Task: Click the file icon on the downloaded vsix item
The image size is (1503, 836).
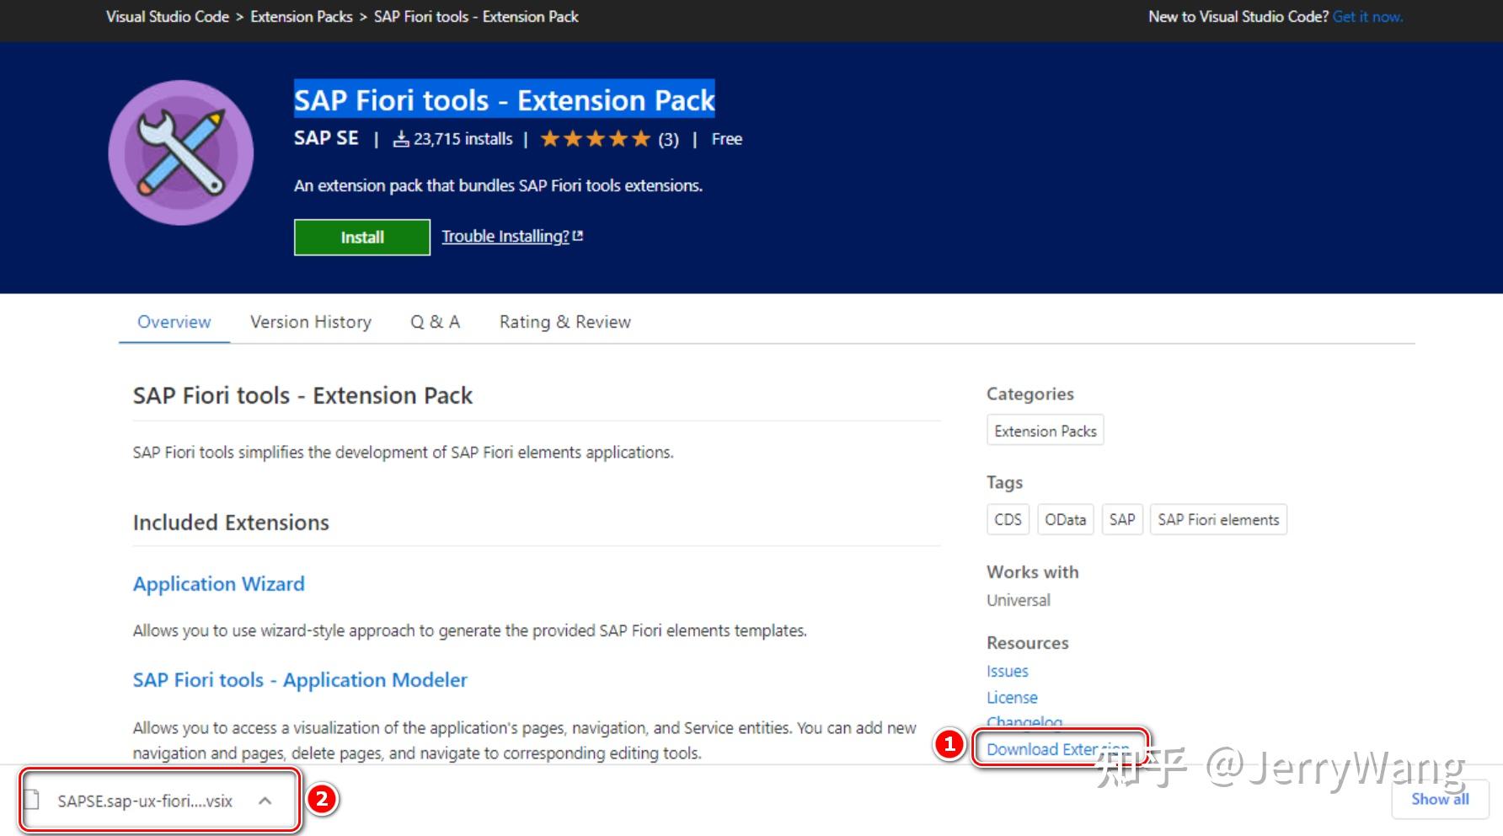Action: 34,800
